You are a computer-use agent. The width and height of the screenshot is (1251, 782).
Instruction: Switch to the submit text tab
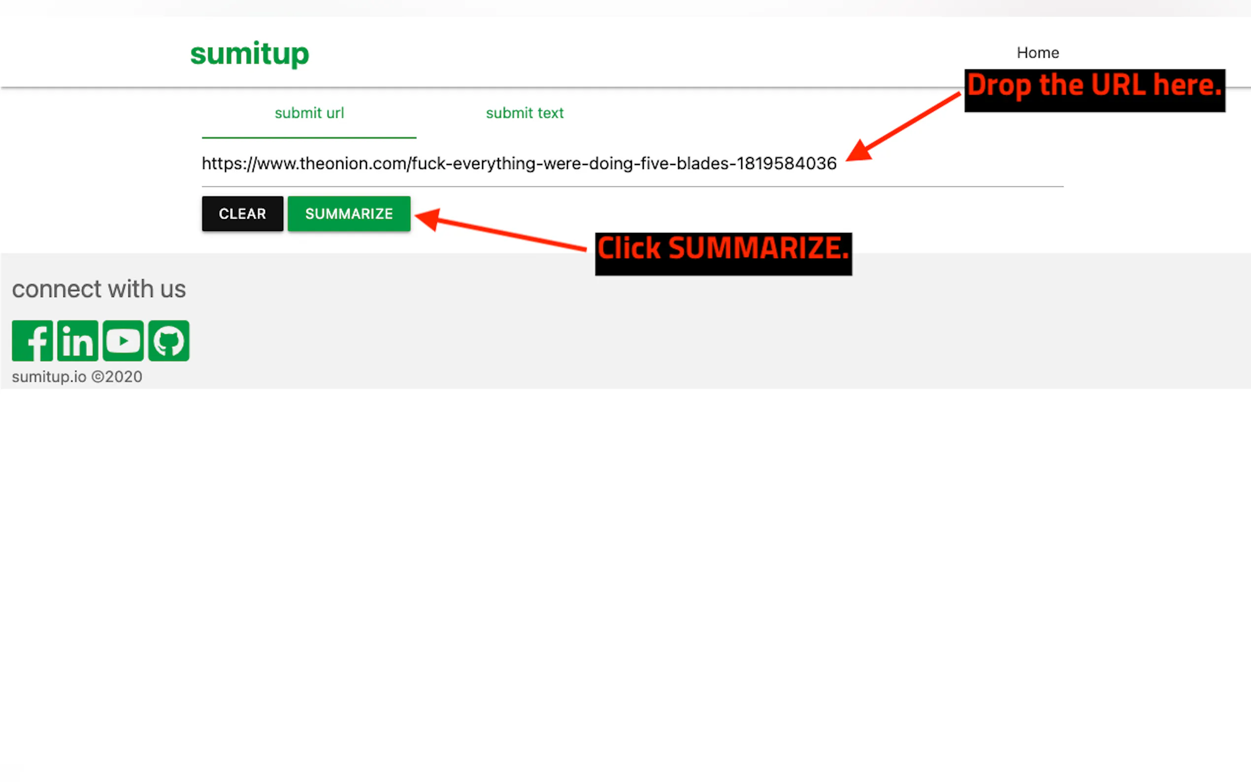coord(525,113)
